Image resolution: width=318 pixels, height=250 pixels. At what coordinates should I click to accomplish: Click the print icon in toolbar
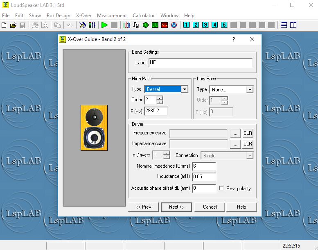(x=35, y=25)
